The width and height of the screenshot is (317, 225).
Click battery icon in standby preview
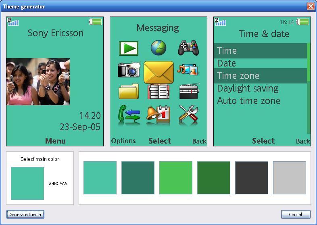95,22
